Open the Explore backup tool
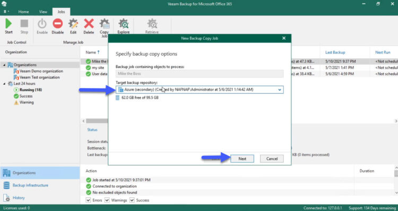 pos(123,26)
